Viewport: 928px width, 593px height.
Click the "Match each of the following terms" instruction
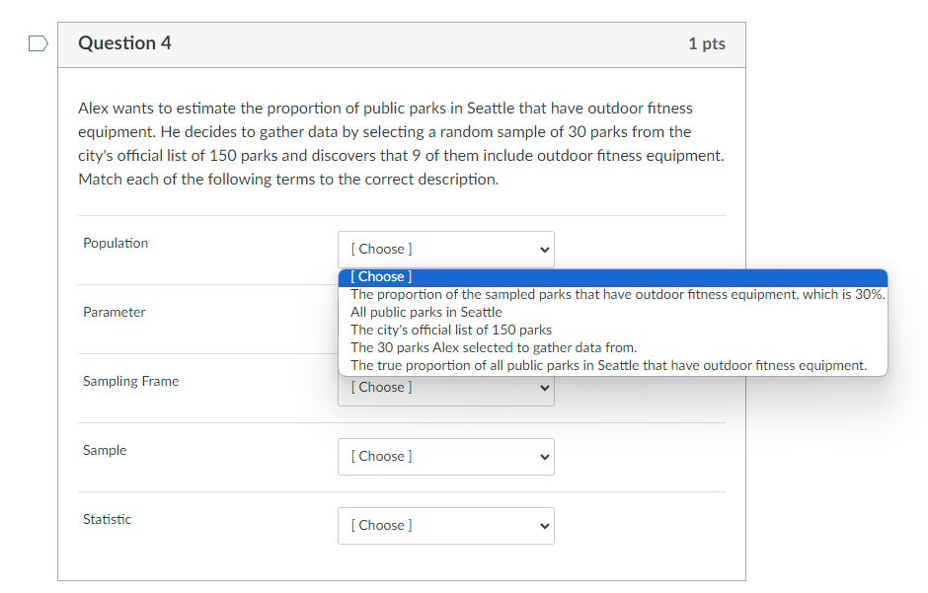pos(288,180)
